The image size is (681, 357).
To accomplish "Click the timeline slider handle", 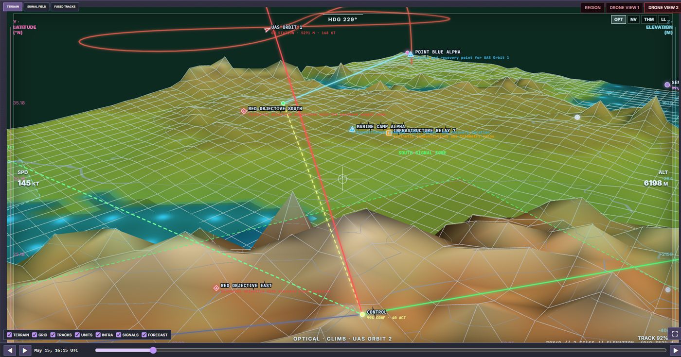I will (x=153, y=350).
